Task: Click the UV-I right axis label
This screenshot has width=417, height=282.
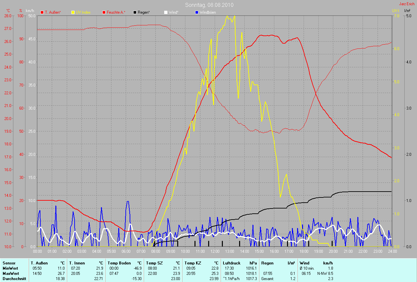Action: pyautogui.click(x=395, y=11)
